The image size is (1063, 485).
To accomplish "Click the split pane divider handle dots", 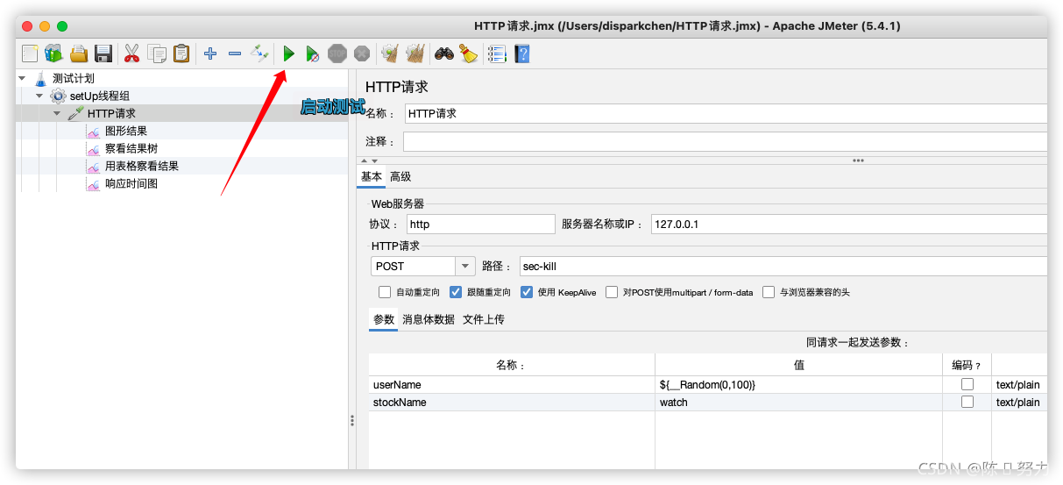I will click(x=352, y=422).
